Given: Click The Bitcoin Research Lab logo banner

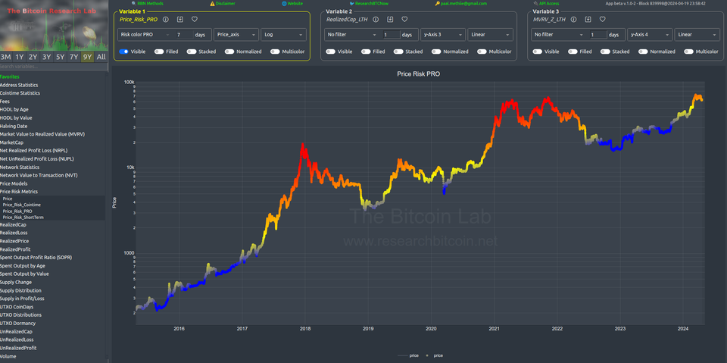Looking at the screenshot, I should point(54,26).
